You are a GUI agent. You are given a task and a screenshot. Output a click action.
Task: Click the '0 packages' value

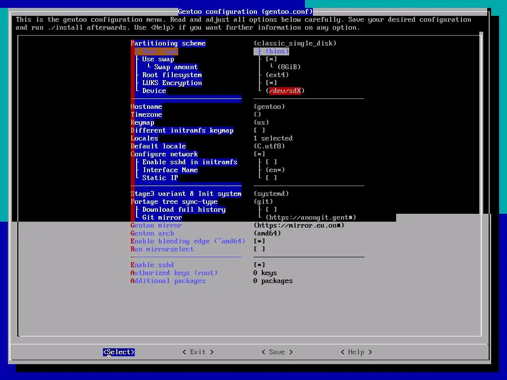click(x=273, y=281)
